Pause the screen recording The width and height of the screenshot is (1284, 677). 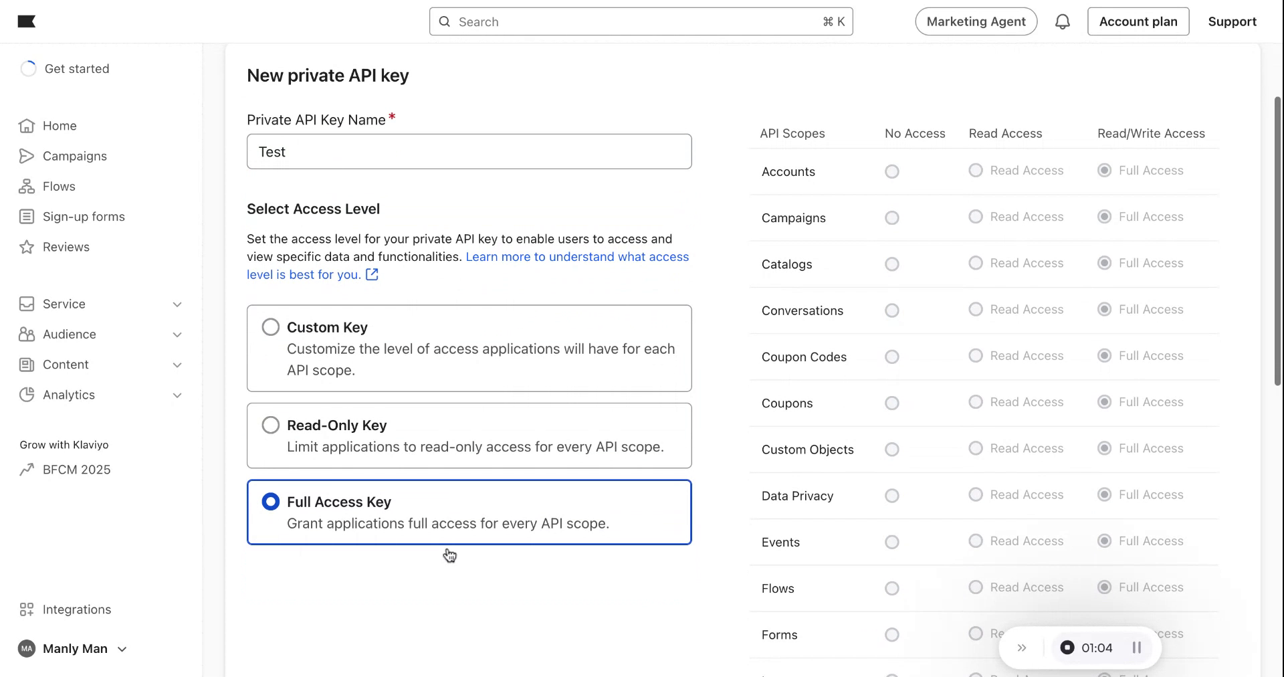[1136, 648]
